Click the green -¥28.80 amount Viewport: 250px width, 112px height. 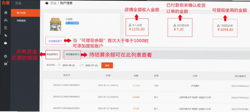click(136, 85)
